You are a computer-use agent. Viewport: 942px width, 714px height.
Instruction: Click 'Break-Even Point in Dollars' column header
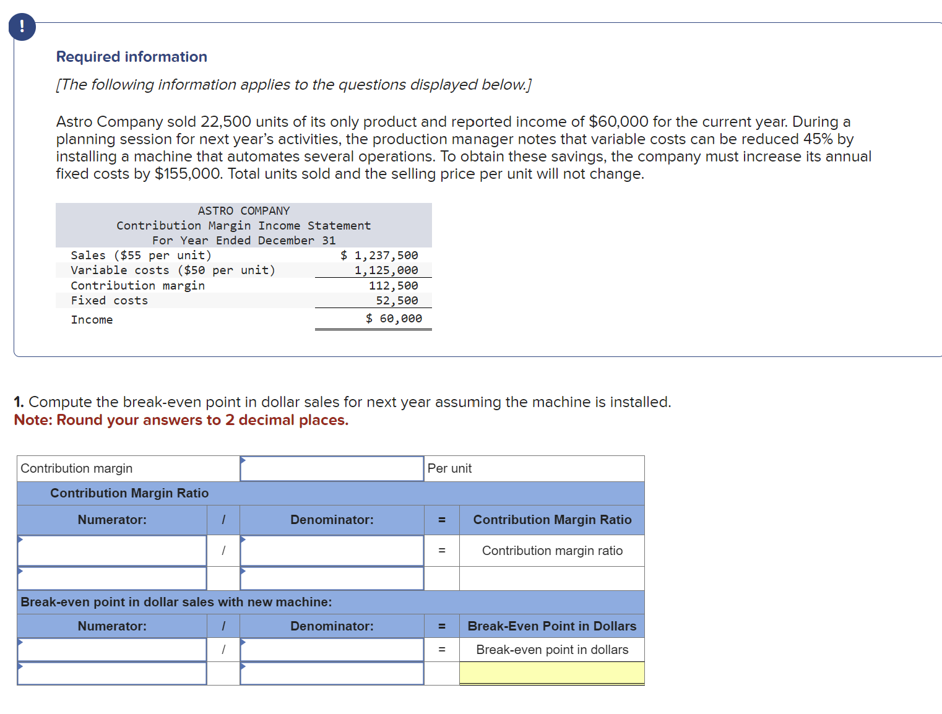point(552,626)
